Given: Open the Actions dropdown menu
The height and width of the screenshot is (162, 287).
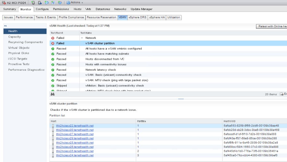Looking at the screenshot, I should [x=75, y=3].
